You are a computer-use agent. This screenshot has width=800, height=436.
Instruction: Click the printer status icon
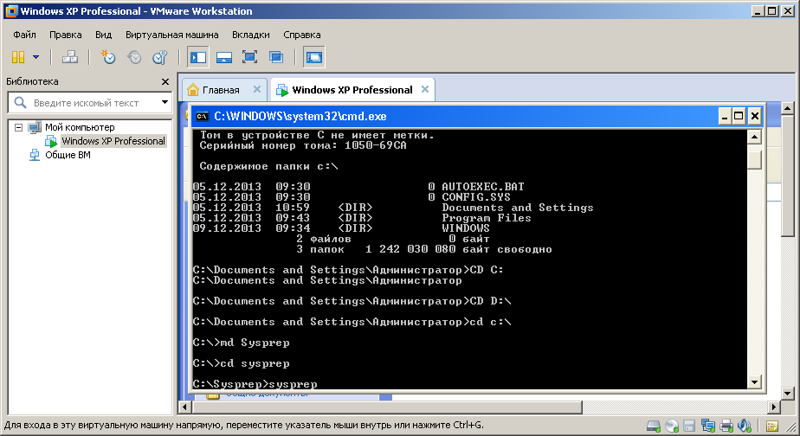pos(726,426)
